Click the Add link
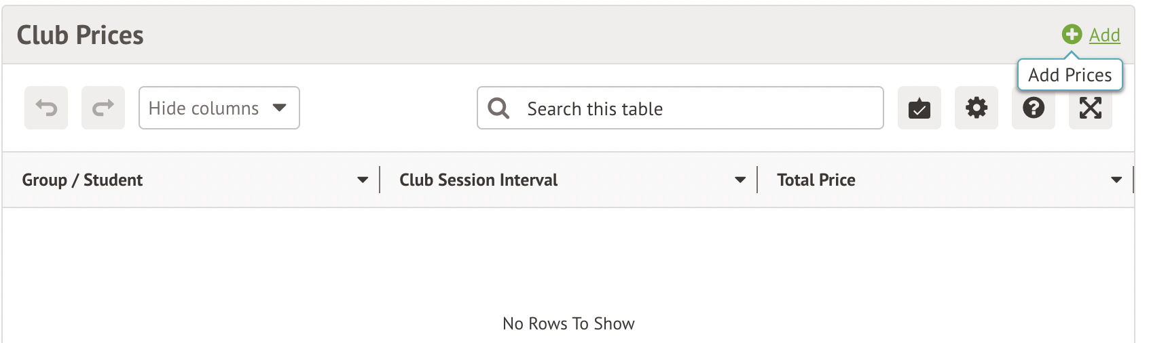 pos(1104,35)
